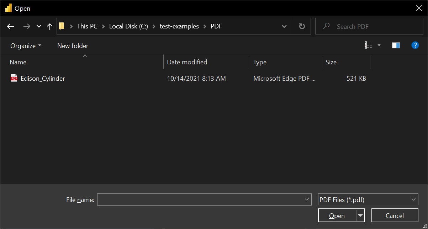The image size is (428, 229).
Task: Navigate to This PC via breadcrumb
Action: point(87,26)
